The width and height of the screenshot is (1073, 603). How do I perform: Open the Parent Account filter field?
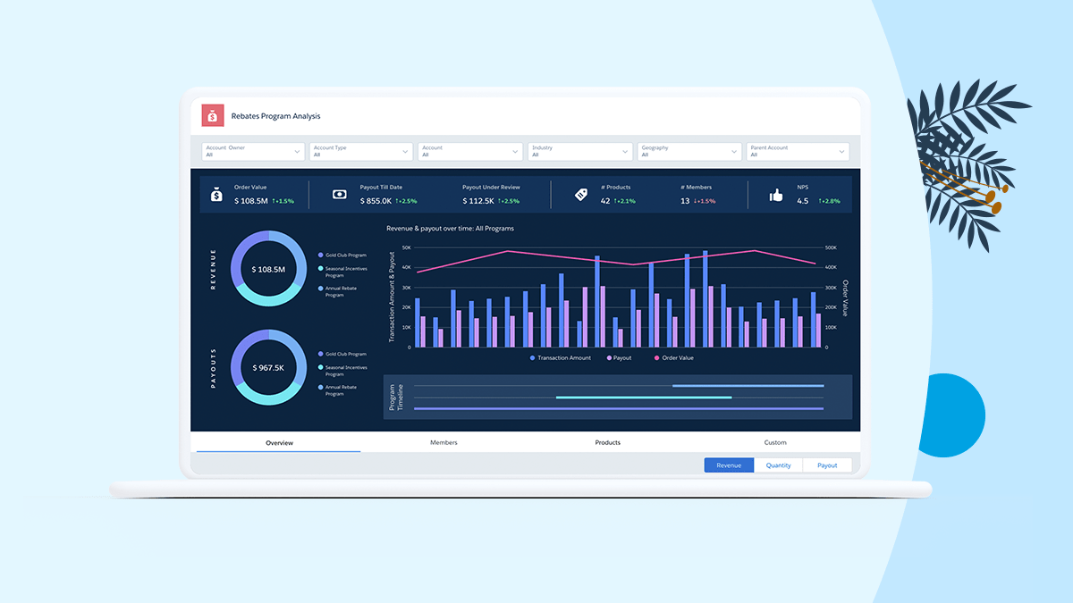click(x=798, y=152)
